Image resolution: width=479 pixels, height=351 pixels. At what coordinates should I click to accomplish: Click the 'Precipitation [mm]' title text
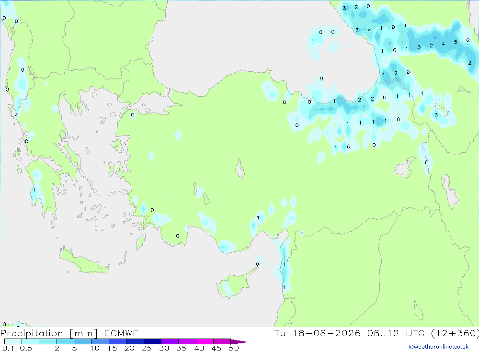[49, 333]
